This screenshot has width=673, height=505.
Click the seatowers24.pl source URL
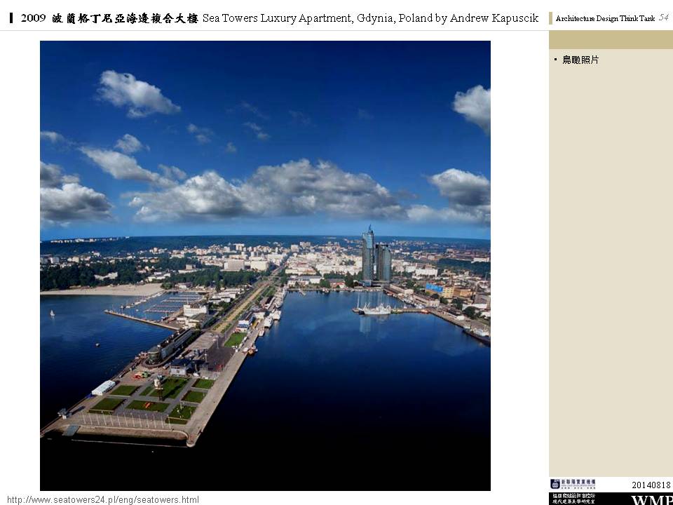coord(103,499)
